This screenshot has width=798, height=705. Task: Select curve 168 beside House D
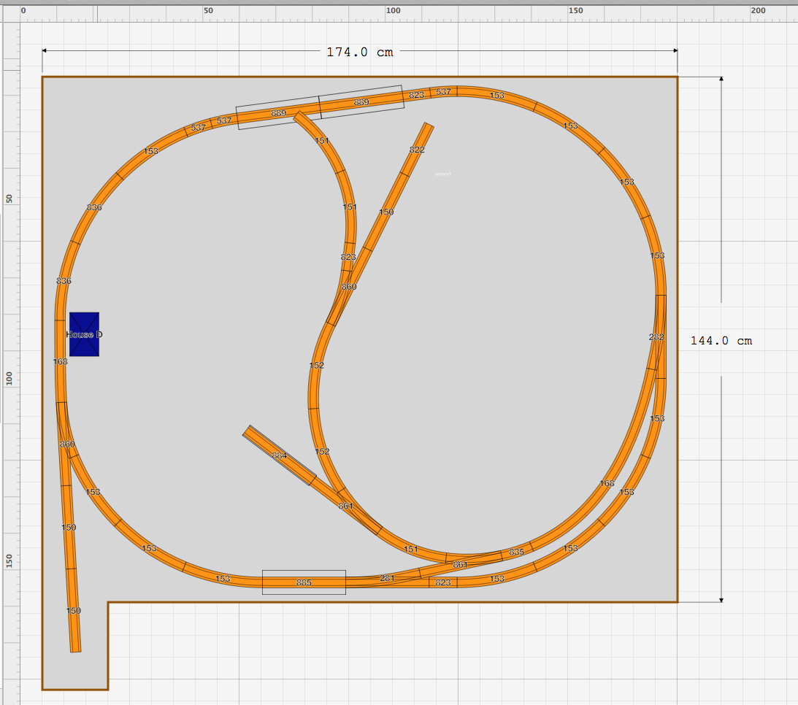pyautogui.click(x=60, y=360)
